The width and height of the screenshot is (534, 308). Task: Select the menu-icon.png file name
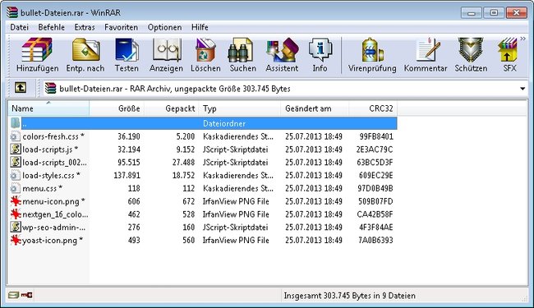coord(53,201)
